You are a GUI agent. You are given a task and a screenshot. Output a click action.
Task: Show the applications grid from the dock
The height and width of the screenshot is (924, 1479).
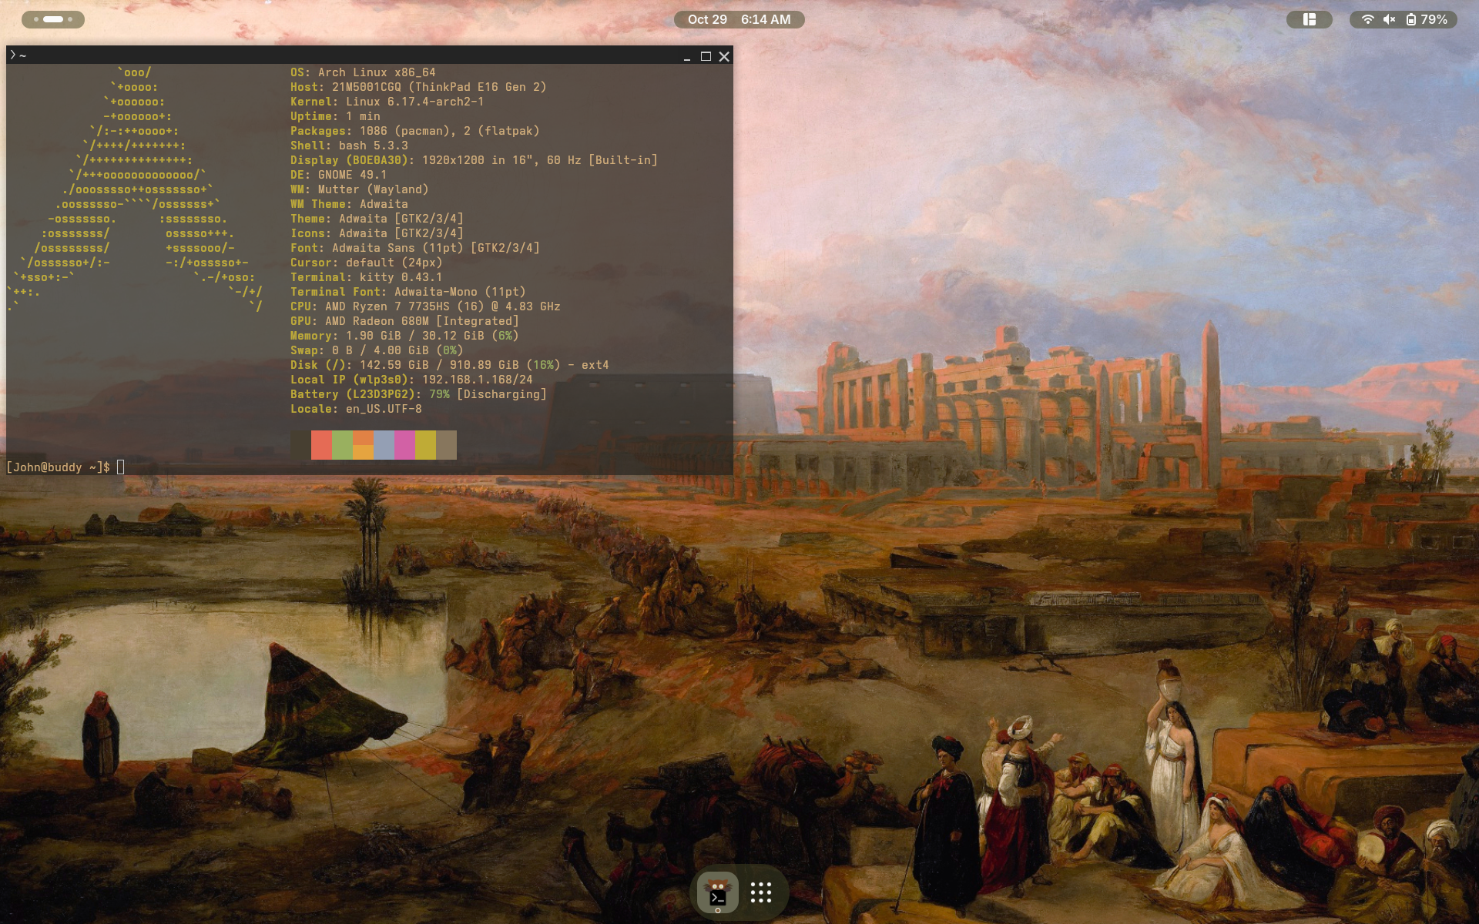760,892
